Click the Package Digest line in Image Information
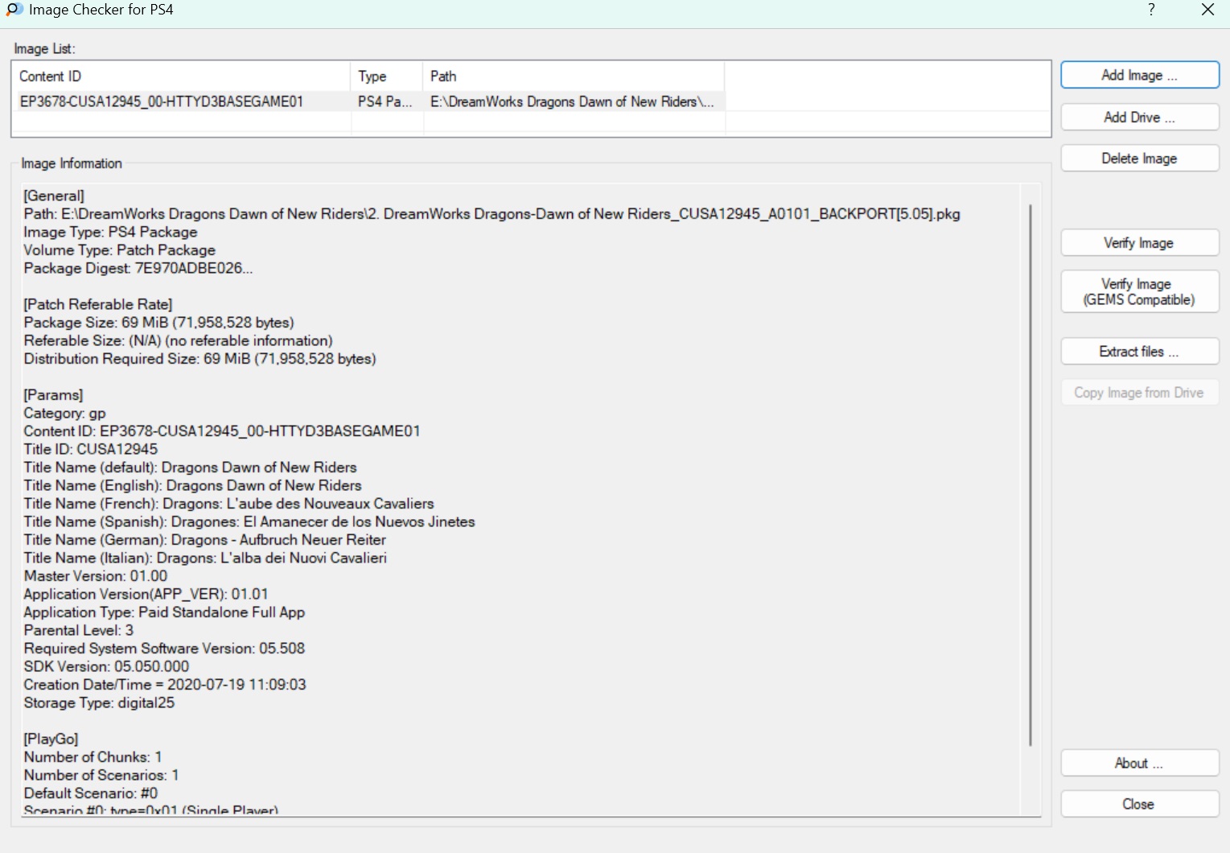 tap(138, 268)
